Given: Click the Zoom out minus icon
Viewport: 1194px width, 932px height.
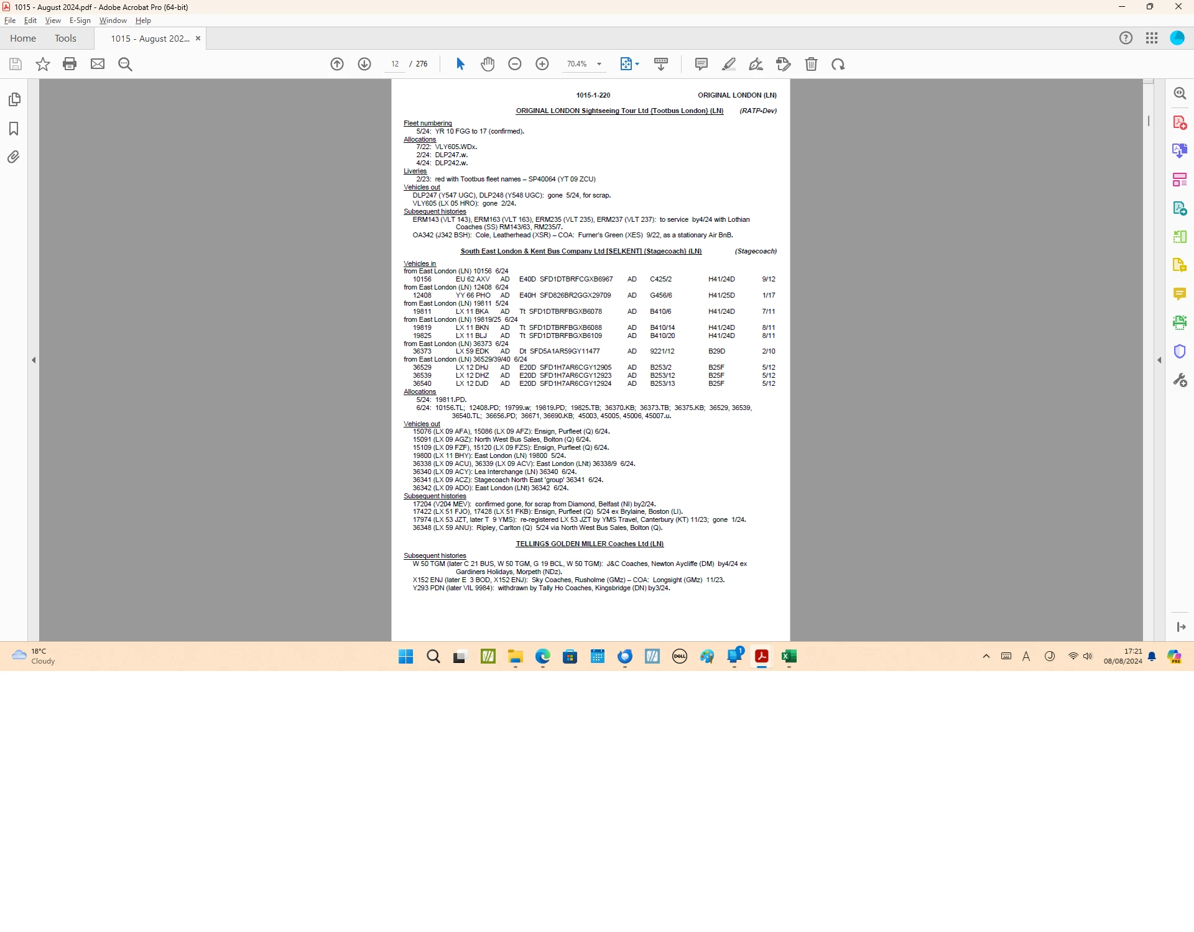Looking at the screenshot, I should (x=515, y=64).
